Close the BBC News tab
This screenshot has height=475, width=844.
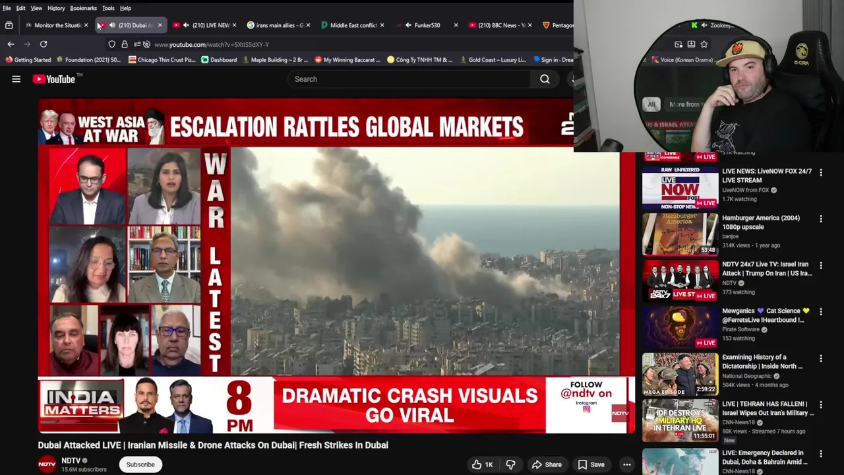click(529, 25)
